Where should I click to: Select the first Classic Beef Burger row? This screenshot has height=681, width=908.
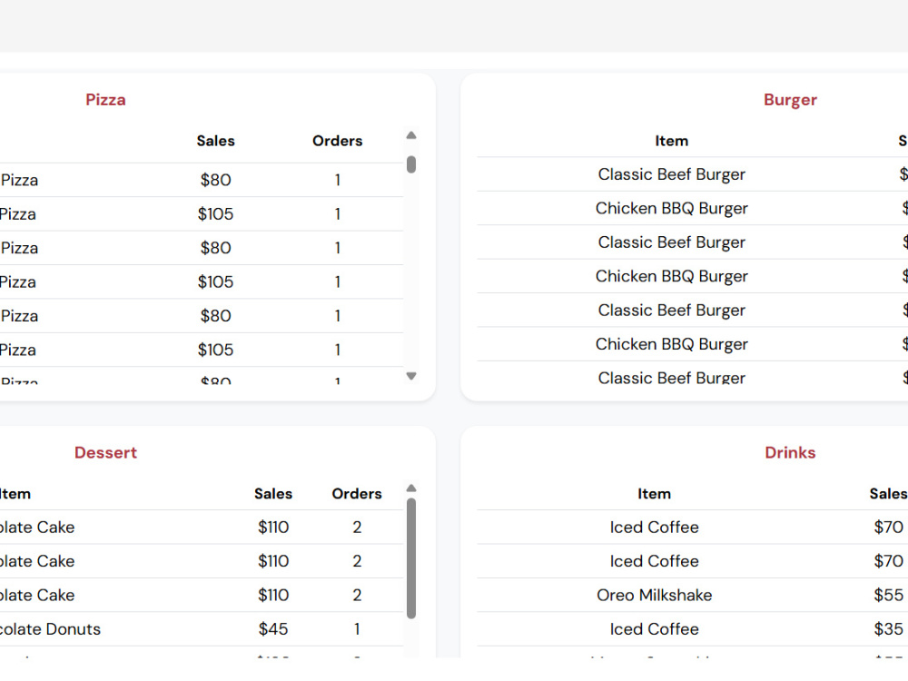click(x=693, y=174)
